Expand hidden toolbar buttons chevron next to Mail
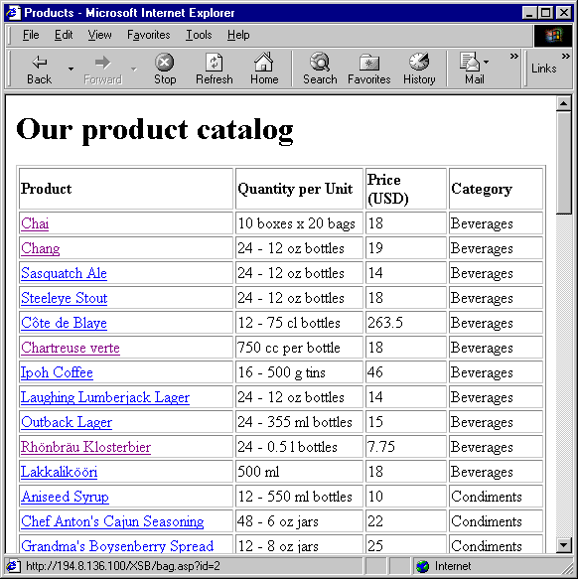Viewport: 578px width, 579px height. pos(514,57)
